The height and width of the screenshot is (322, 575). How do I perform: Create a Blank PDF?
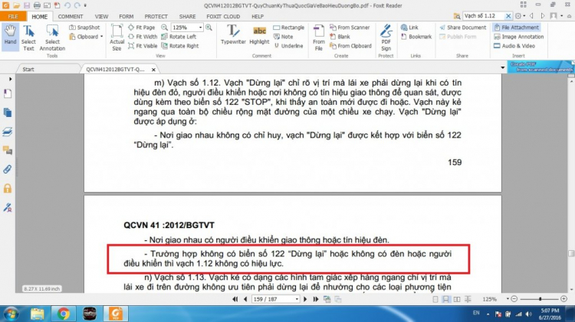pos(340,37)
